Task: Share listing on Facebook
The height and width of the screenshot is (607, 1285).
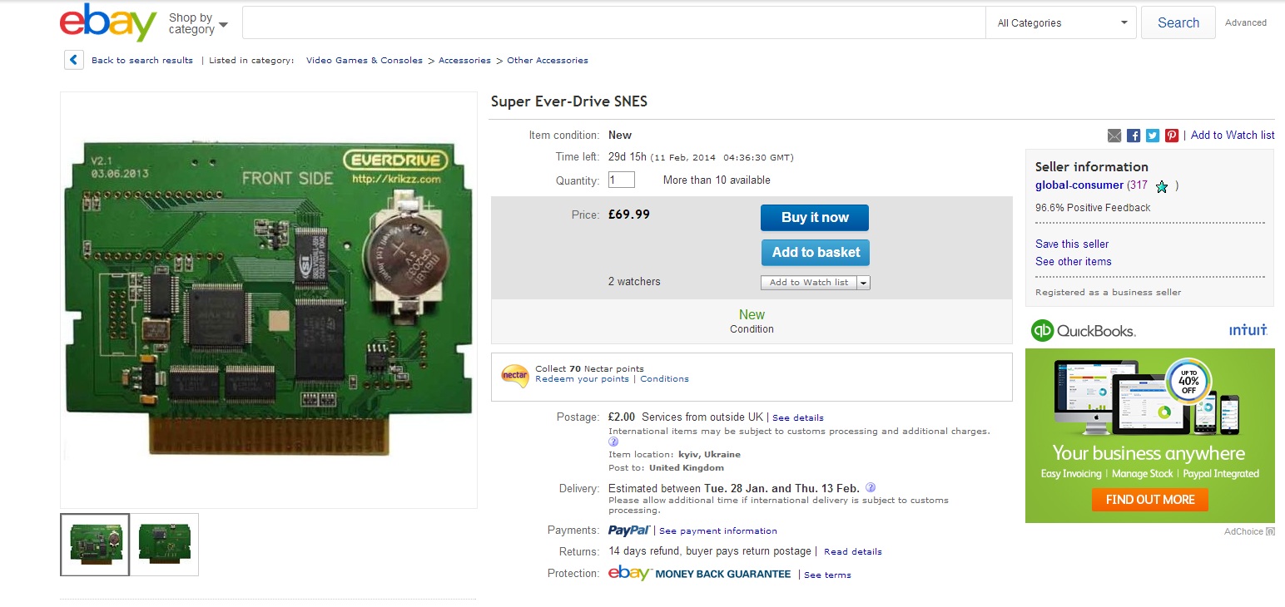Action: [x=1134, y=136]
